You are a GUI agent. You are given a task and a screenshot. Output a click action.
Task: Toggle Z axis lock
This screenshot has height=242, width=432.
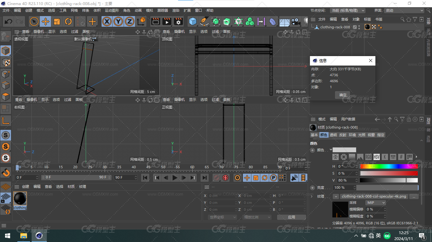tap(129, 21)
